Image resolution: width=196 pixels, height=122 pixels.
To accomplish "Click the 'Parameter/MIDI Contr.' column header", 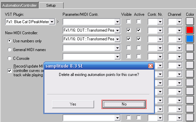I will [80, 14].
